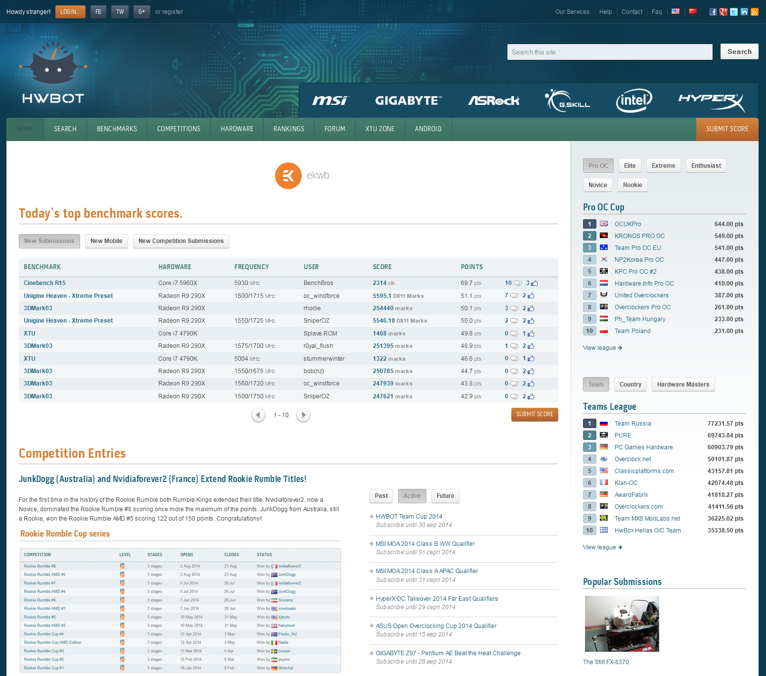The width and height of the screenshot is (766, 676).
Task: Open OCUKPro team link
Action: tap(628, 224)
